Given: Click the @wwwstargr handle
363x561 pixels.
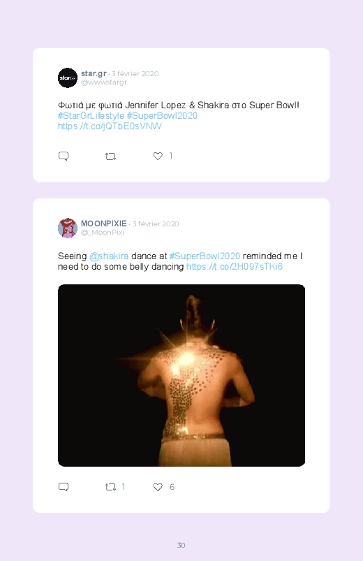Looking at the screenshot, I should click(104, 82).
